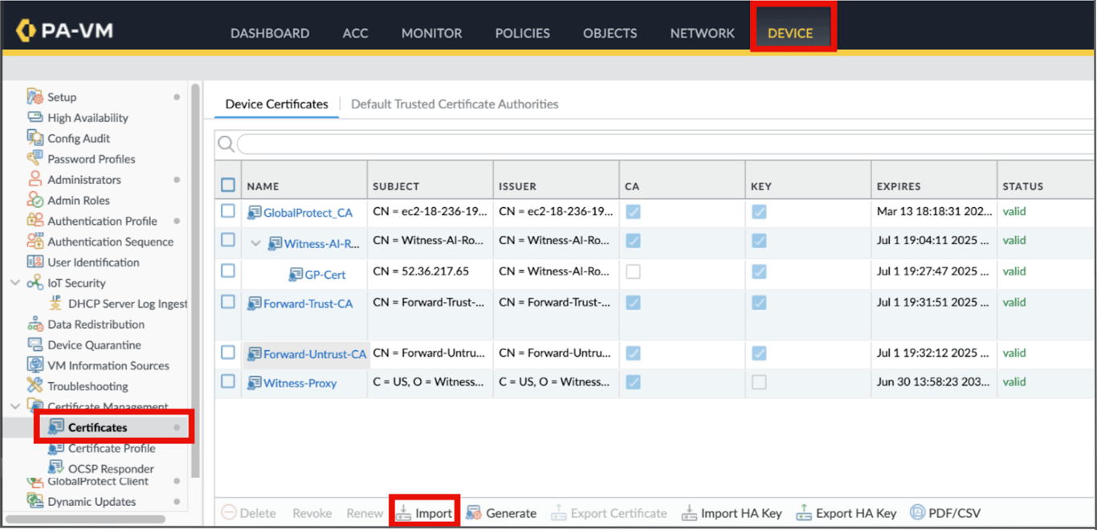Check the GlobalProtect_CA row checkbox
This screenshot has width=1097, height=530.
(x=228, y=211)
